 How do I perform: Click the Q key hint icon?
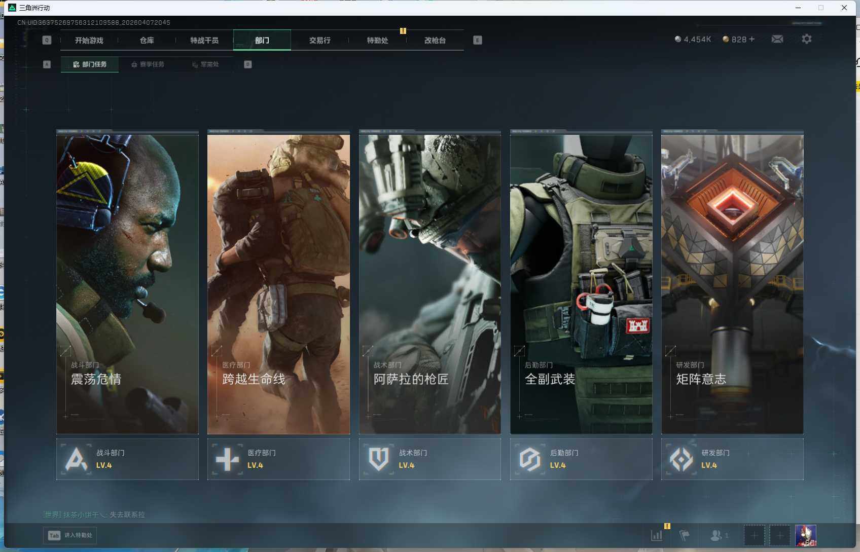coord(47,40)
